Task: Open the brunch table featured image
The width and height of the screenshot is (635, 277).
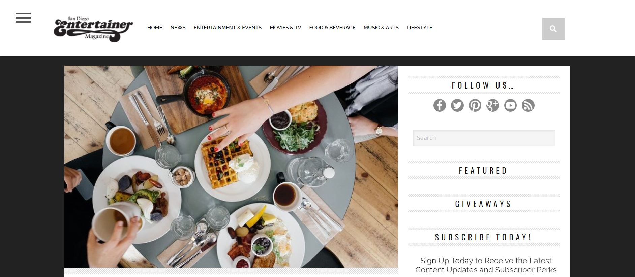Action: [231, 167]
